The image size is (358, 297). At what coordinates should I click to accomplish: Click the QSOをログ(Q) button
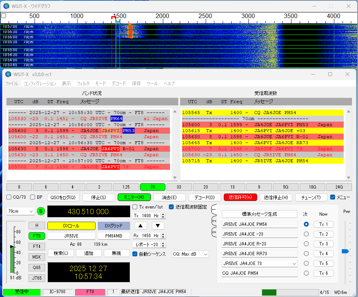(x=63, y=197)
